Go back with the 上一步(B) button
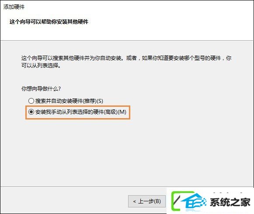 [x=147, y=201]
